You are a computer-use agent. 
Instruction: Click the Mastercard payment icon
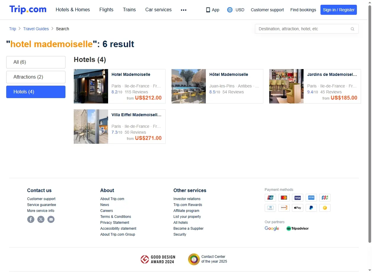(284, 198)
